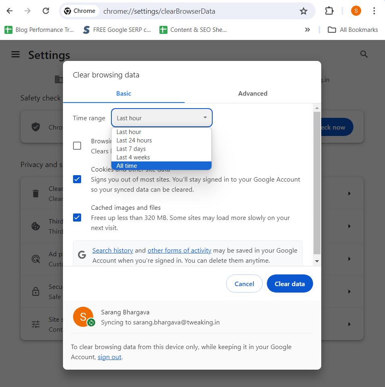Viewport: 385px width, 387px height.
Task: Uncheck Cookies and other site data
Action: pyautogui.click(x=77, y=179)
